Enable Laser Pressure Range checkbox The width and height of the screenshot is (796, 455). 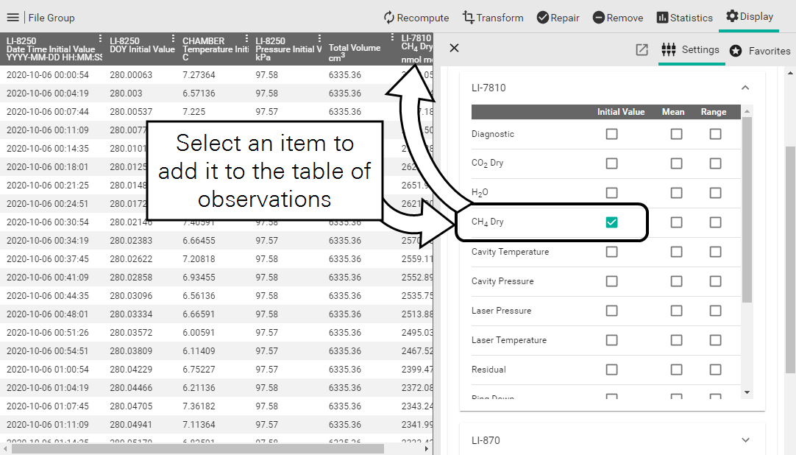tap(715, 311)
